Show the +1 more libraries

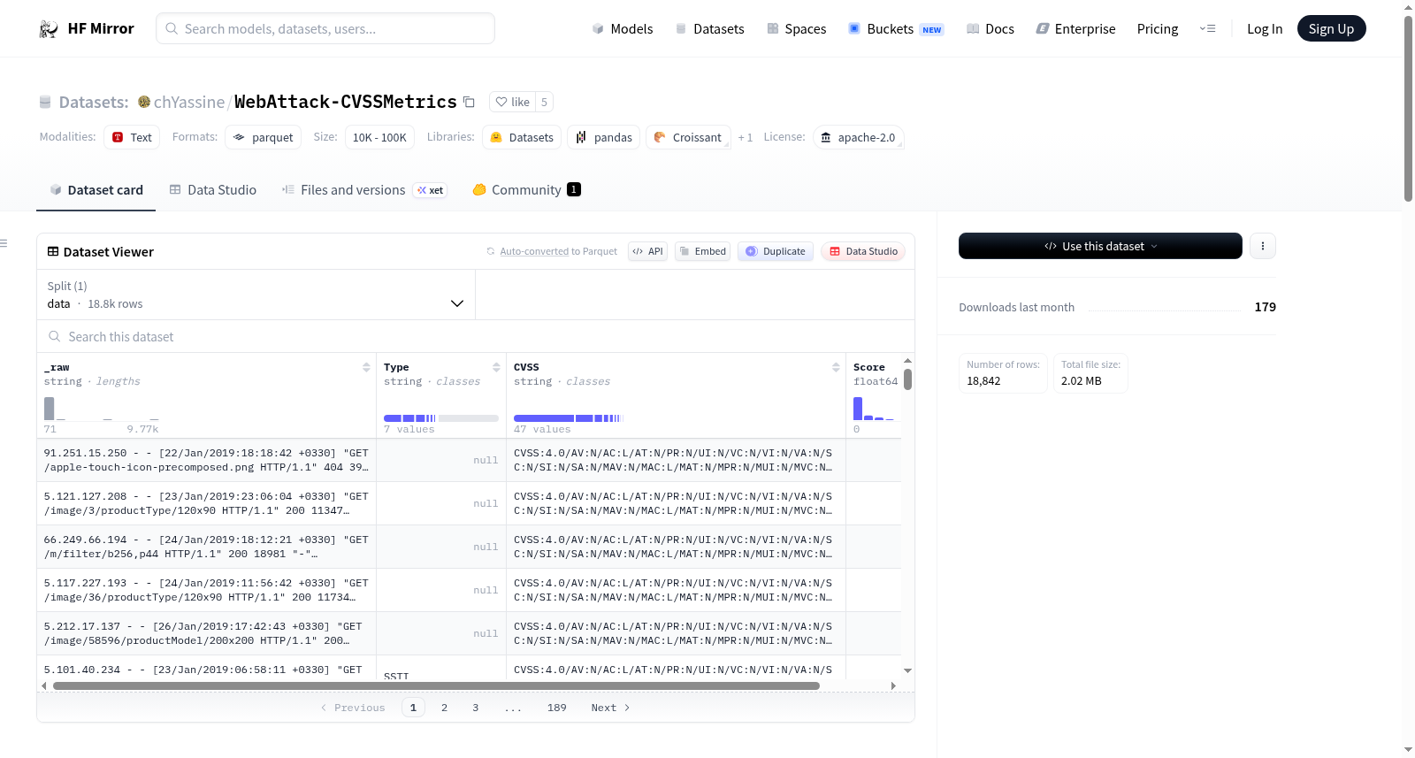click(x=746, y=137)
